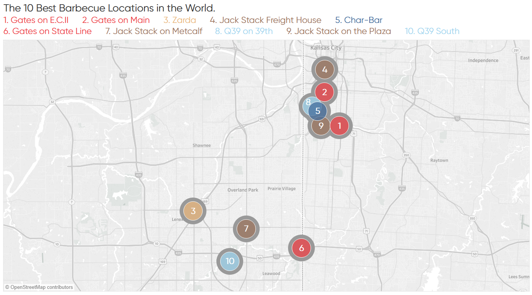Click the 'Raytown' map label
The image size is (532, 295).
(439, 160)
